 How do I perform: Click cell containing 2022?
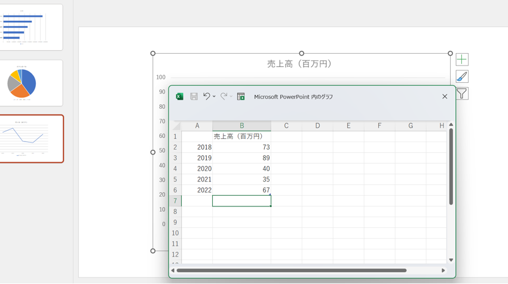click(197, 190)
